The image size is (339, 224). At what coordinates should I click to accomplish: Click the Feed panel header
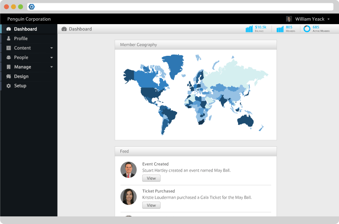coord(196,151)
